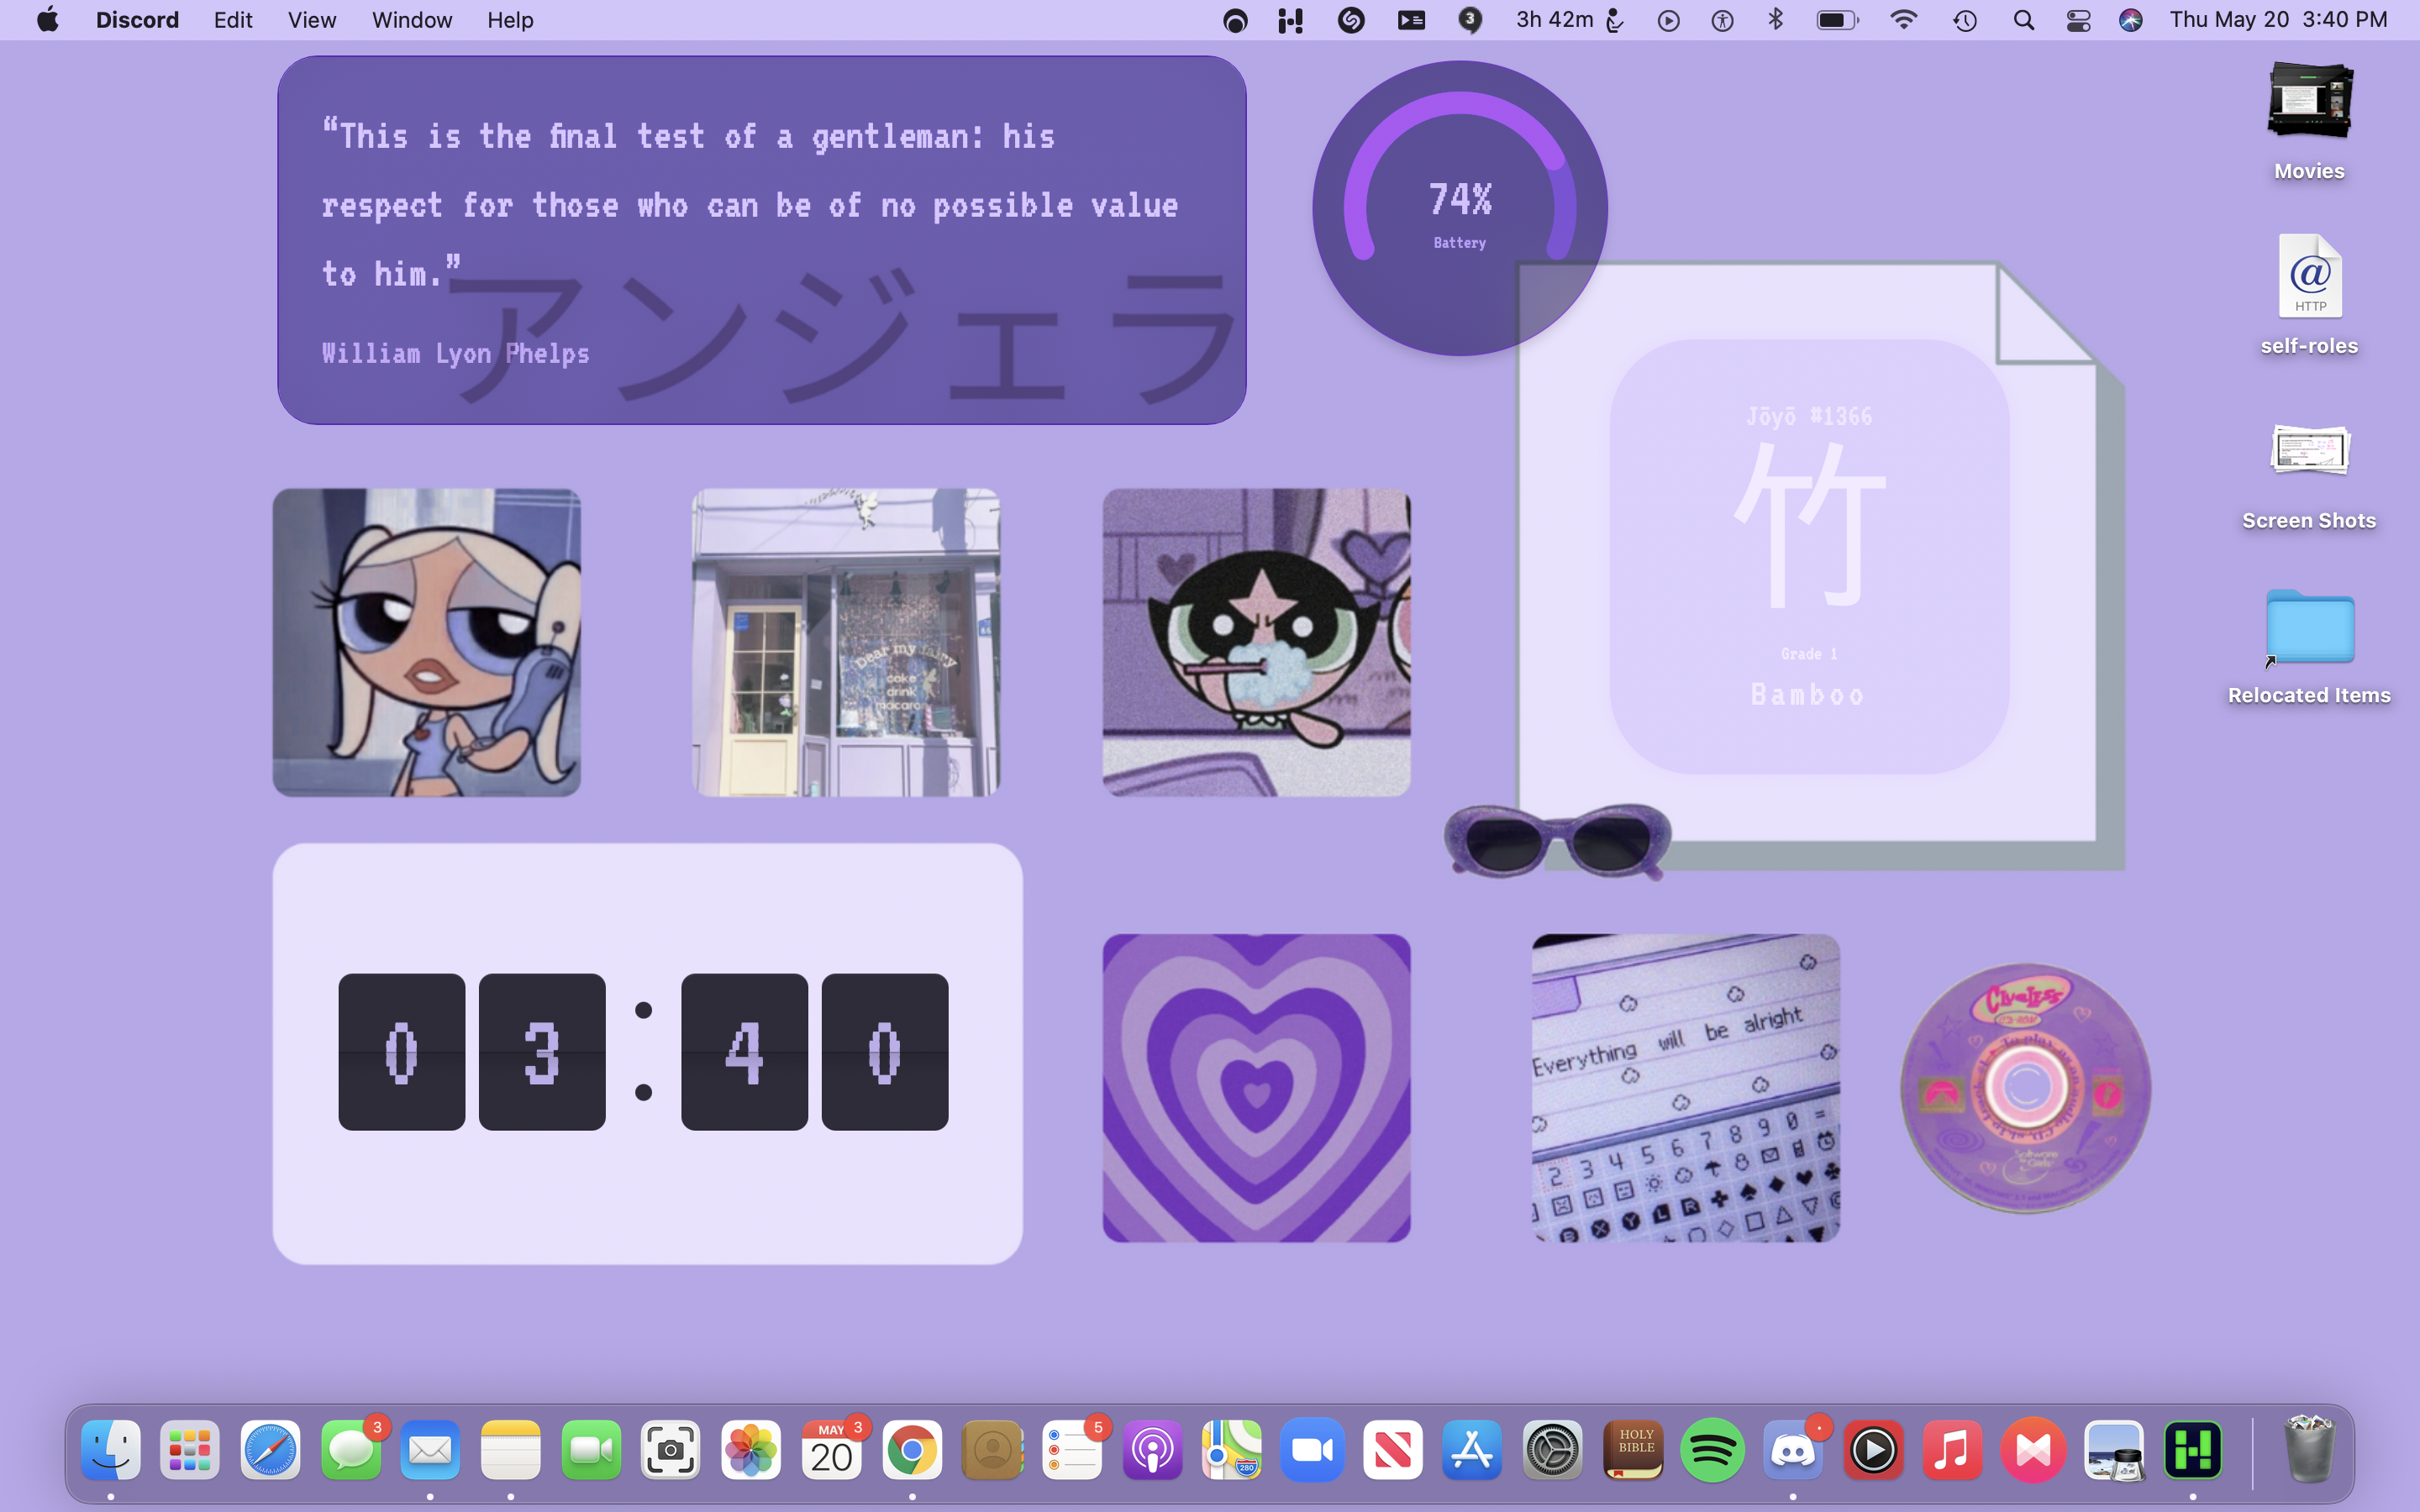Click the Shazam menu bar icon
This screenshot has width=2420, height=1512.
point(1351,20)
